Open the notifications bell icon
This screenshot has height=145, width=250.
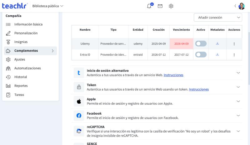pyautogui.click(x=149, y=6)
